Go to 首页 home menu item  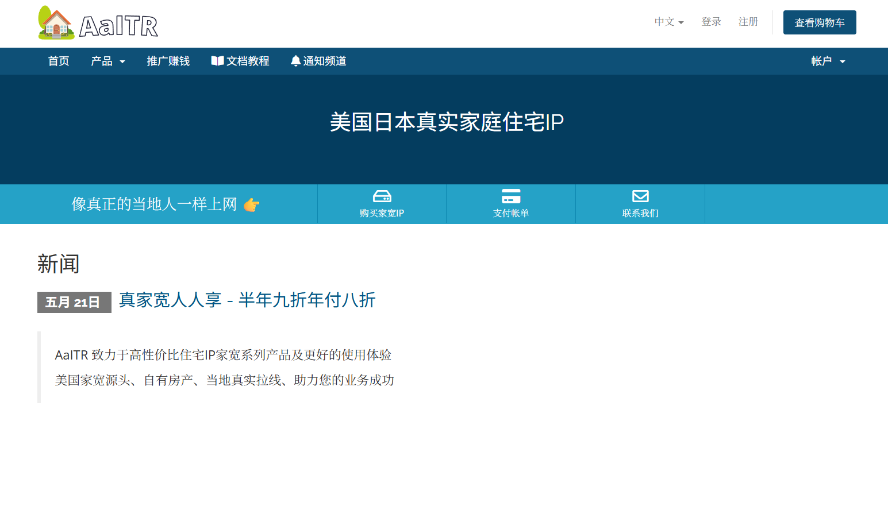59,61
